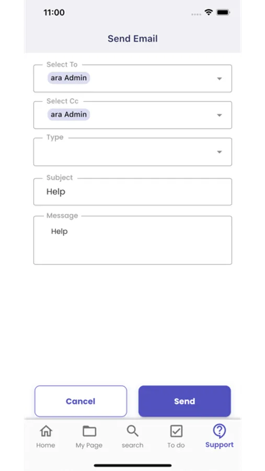Switch to the My Page tab label
Screen dimensions: 265x471
click(89, 445)
